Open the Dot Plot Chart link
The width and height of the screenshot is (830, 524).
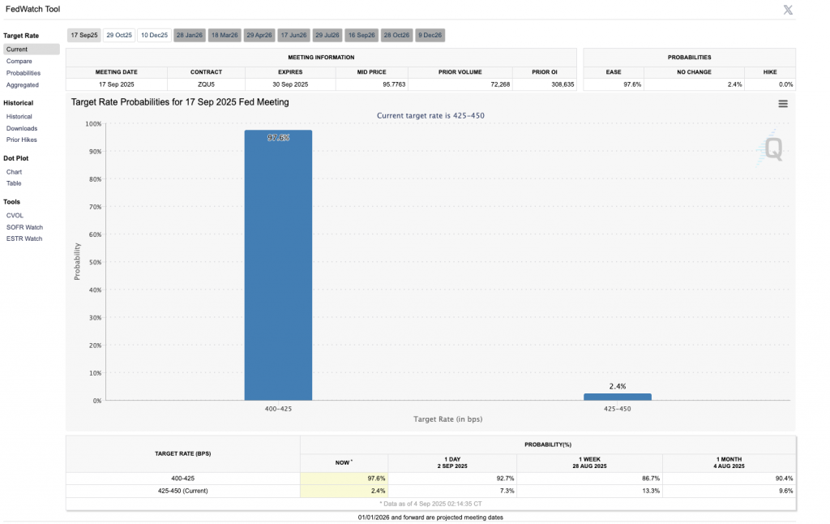pos(15,172)
